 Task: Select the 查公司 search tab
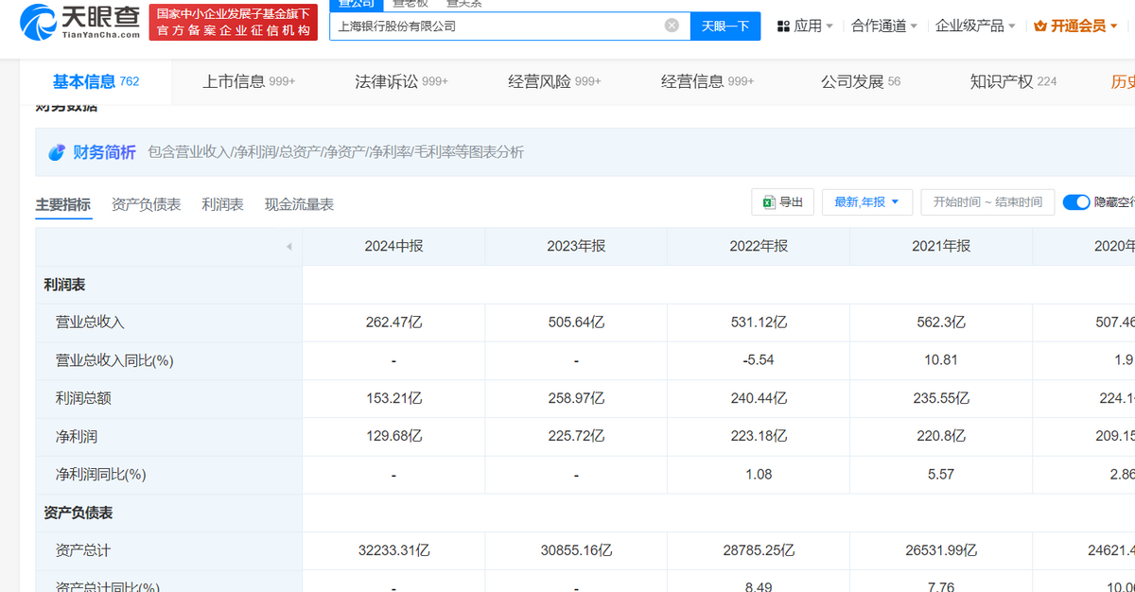coord(357,5)
